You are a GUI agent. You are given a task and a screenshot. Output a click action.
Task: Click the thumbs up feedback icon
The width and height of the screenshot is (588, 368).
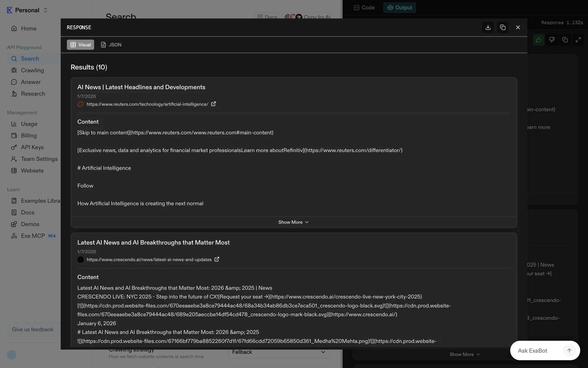[538, 40]
